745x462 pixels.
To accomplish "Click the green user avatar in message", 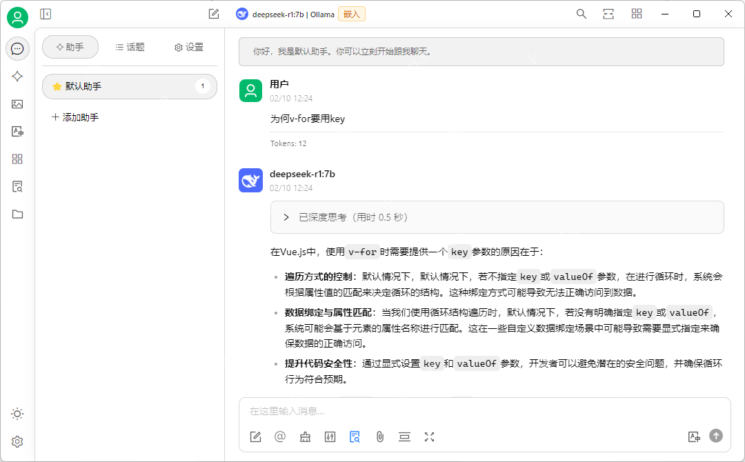I will point(250,91).
